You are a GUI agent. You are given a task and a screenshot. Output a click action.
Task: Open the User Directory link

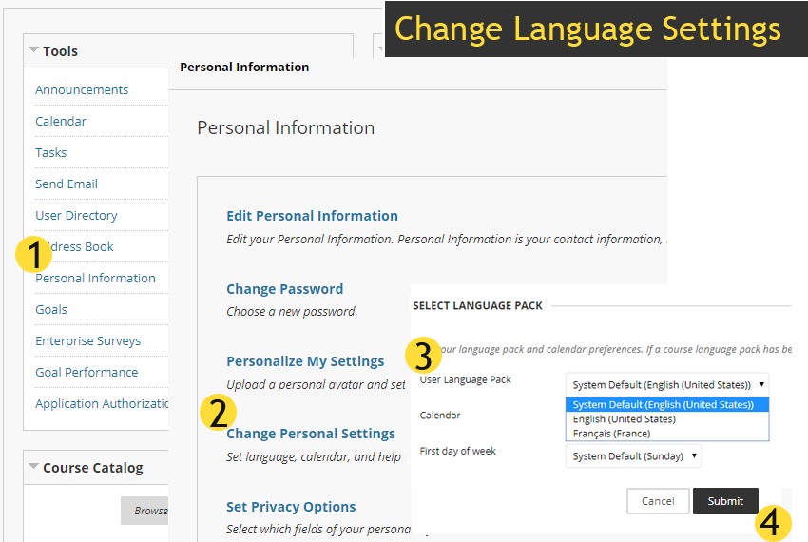(x=76, y=216)
